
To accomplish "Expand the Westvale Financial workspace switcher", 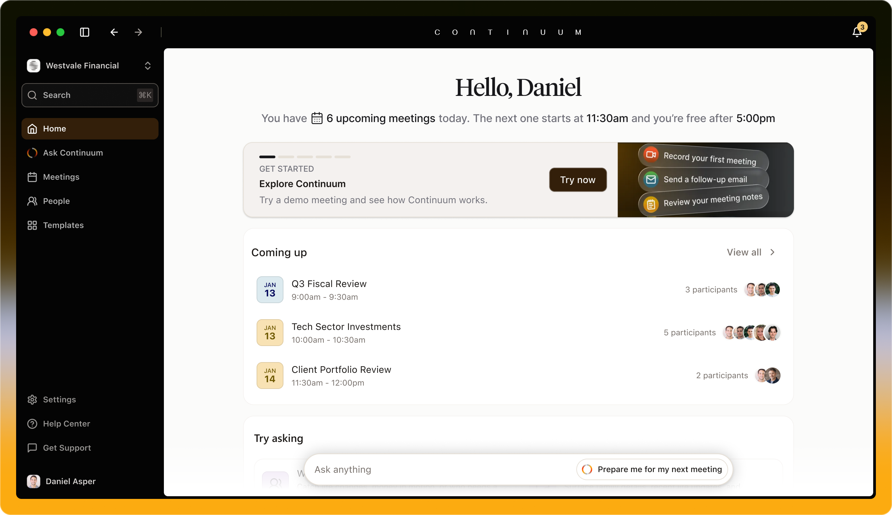I will tap(148, 66).
